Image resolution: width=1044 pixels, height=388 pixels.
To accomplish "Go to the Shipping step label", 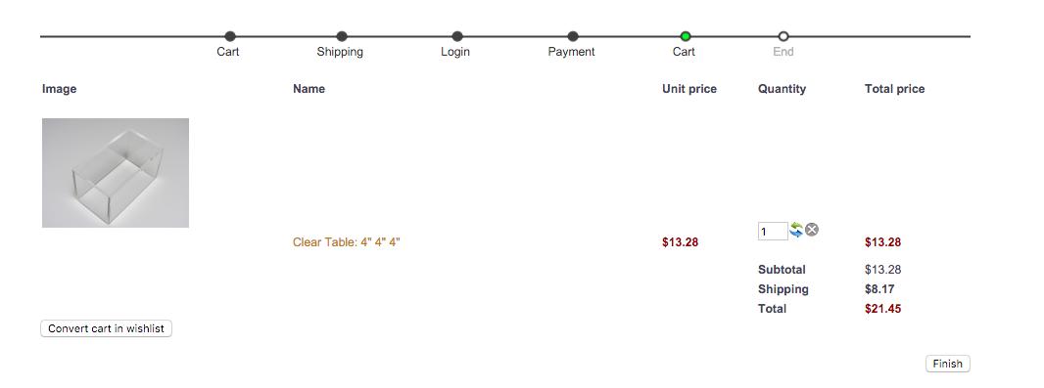I will (x=340, y=52).
